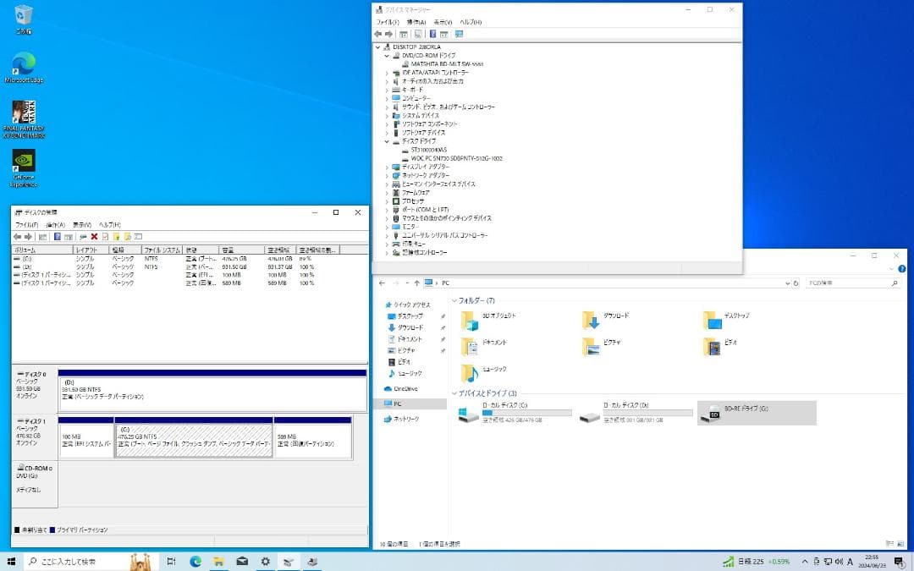Open the BD-RE Drive (G:) icon
The height and width of the screenshot is (571, 914).
[x=713, y=413]
